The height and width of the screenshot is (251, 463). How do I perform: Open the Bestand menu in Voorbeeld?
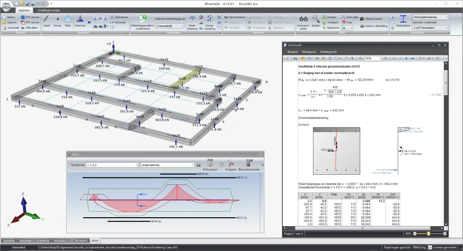pos(293,52)
